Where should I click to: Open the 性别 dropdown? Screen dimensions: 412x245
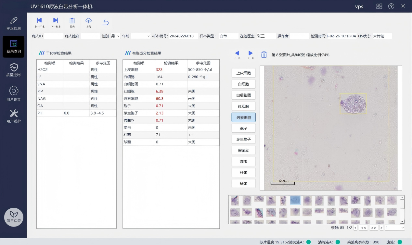pyautogui.click(x=115, y=36)
